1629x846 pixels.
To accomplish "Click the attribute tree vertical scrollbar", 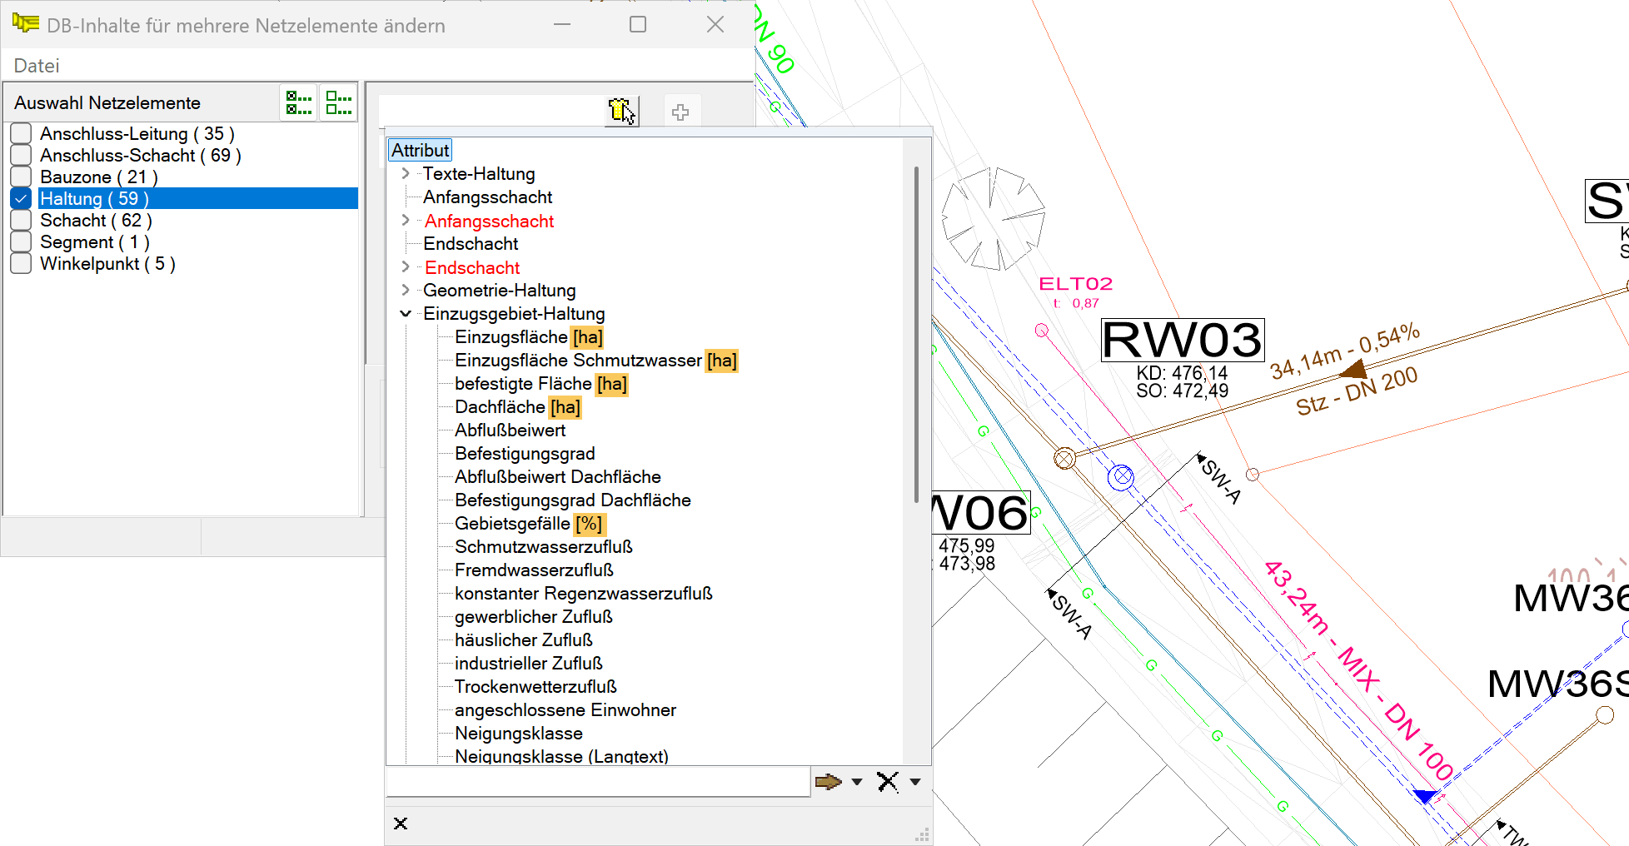I will 916,333.
